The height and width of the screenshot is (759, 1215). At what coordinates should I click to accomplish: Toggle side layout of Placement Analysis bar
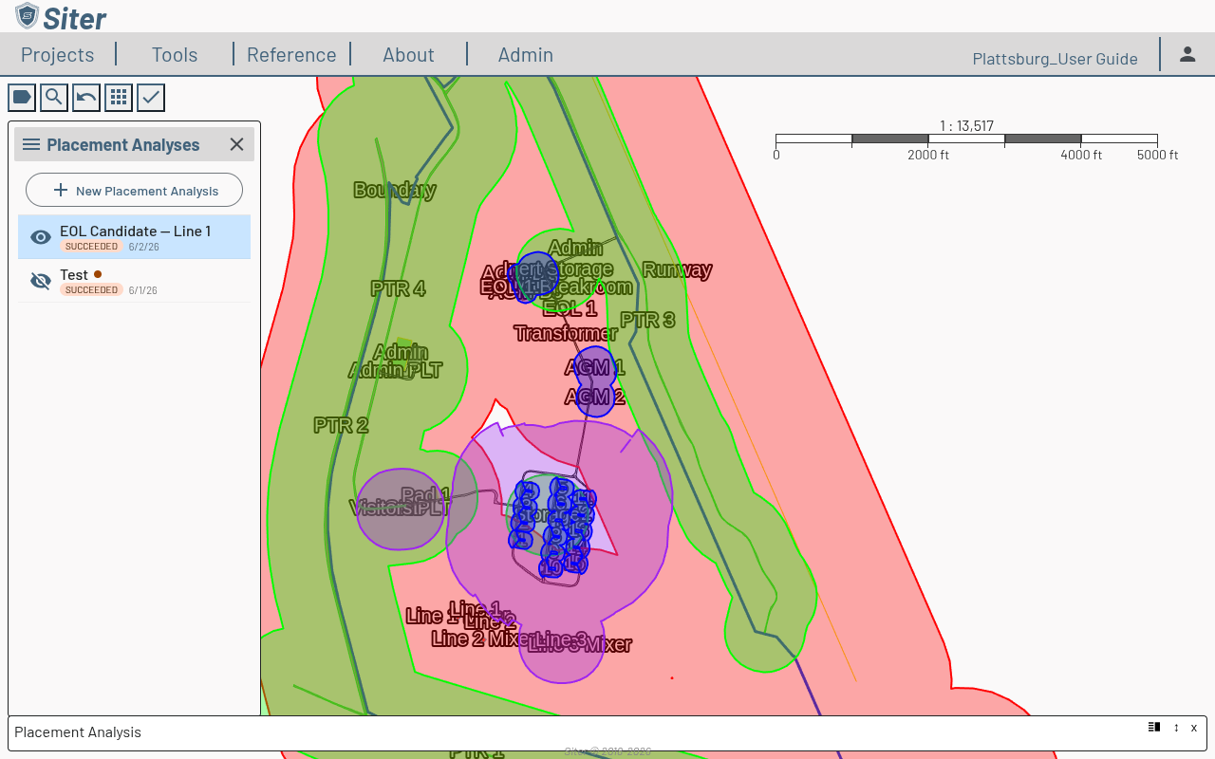[1154, 727]
